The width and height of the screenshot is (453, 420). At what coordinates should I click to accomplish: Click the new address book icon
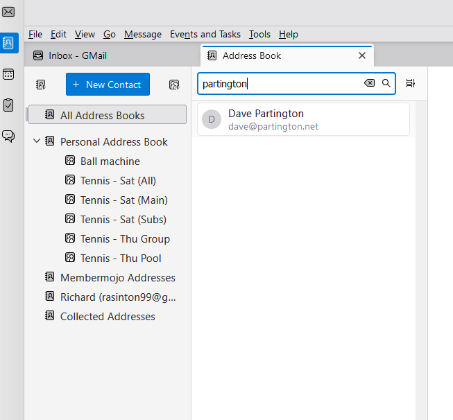(x=41, y=85)
